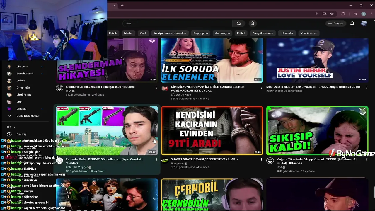Click Arda The Vlogger channel avatar
This screenshot has height=211, width=375.
[x=59, y=161]
